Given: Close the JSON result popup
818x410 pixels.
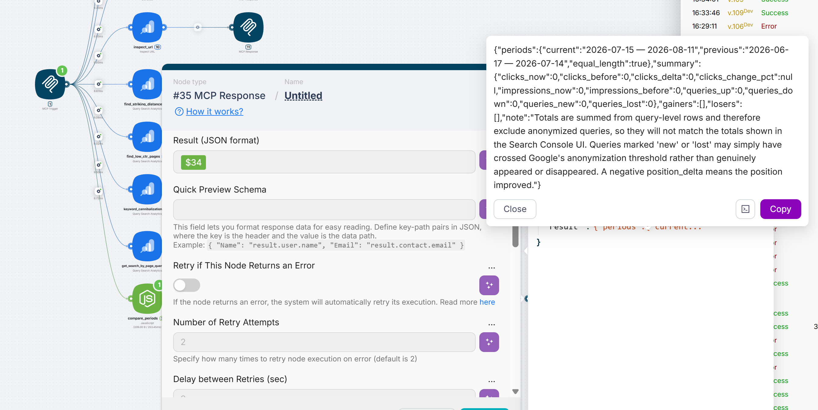Looking at the screenshot, I should [515, 209].
